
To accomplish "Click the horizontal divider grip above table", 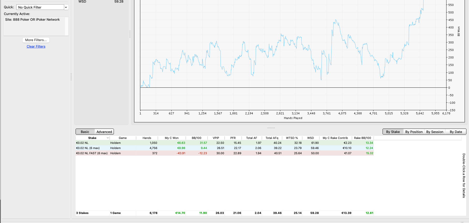I will [x=271, y=128].
